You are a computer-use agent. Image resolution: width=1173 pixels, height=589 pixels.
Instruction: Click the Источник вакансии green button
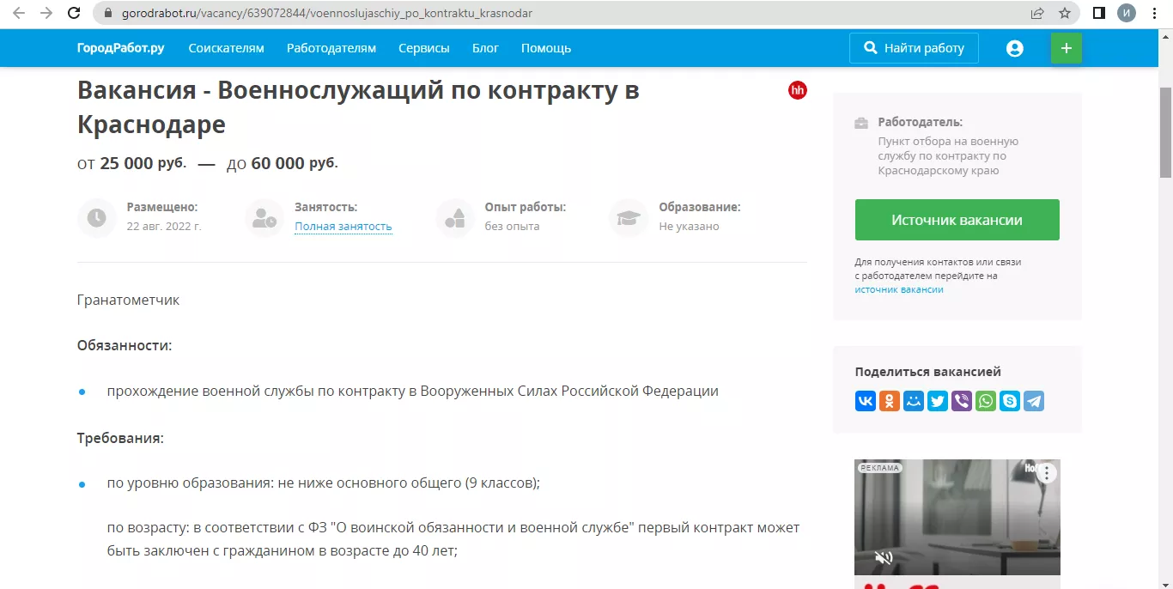click(x=957, y=220)
